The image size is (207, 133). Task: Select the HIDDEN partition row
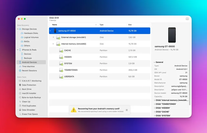(99, 57)
